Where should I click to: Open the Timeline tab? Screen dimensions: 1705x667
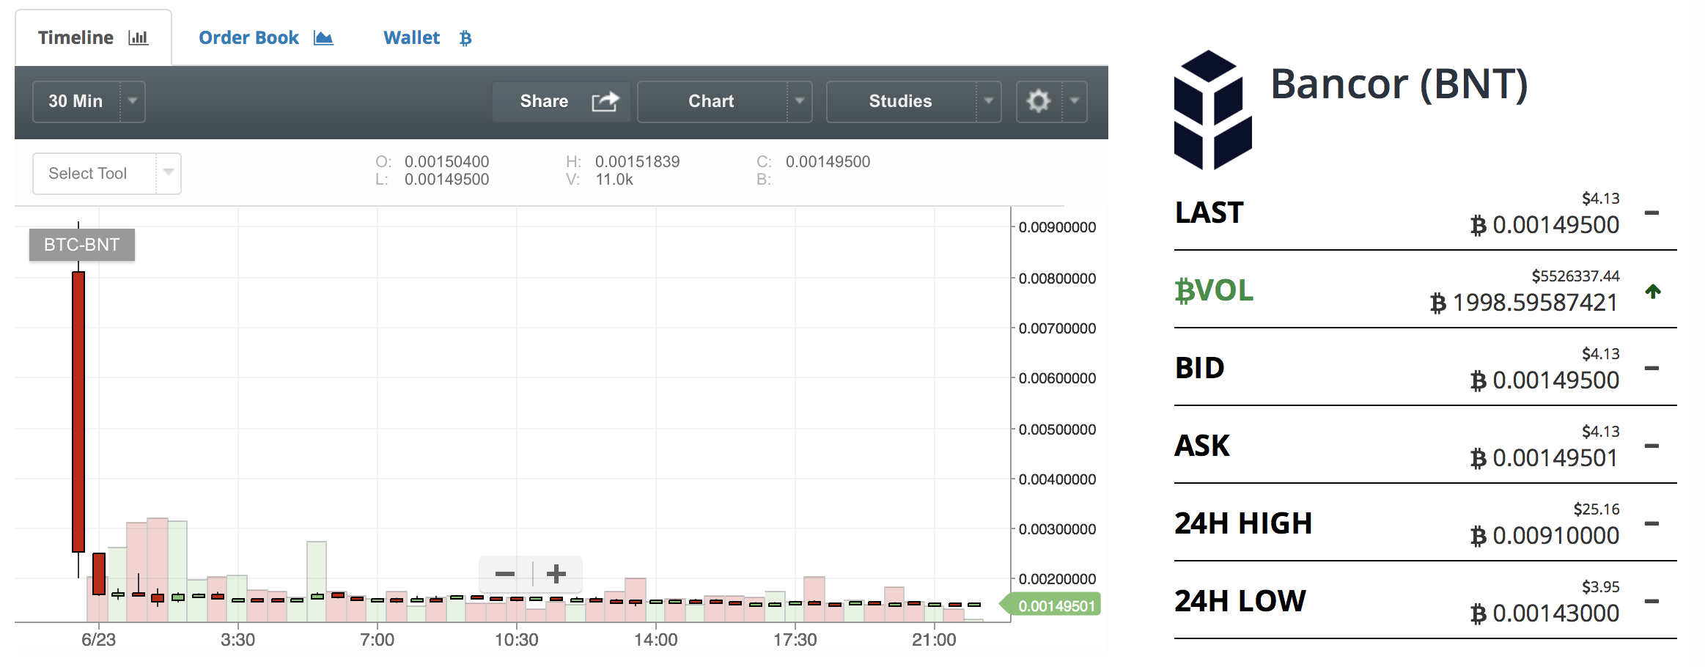click(x=93, y=37)
